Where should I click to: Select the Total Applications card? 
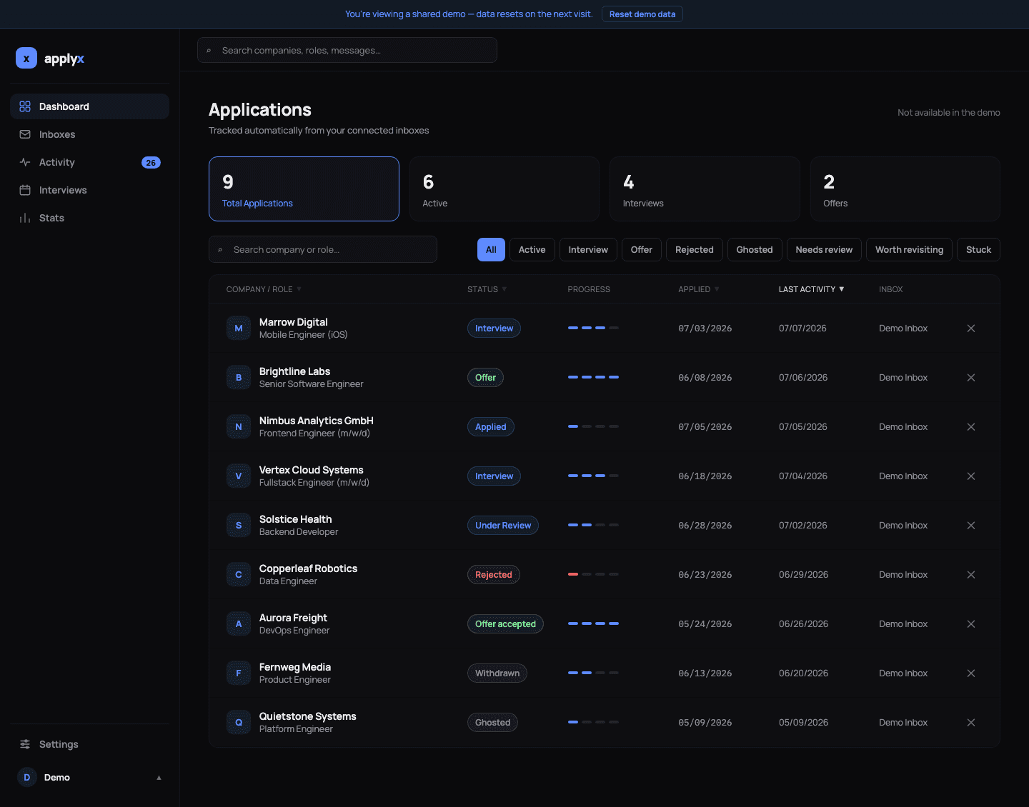pos(304,189)
